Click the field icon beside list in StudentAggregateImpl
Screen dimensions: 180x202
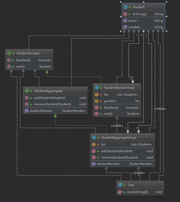point(94,144)
